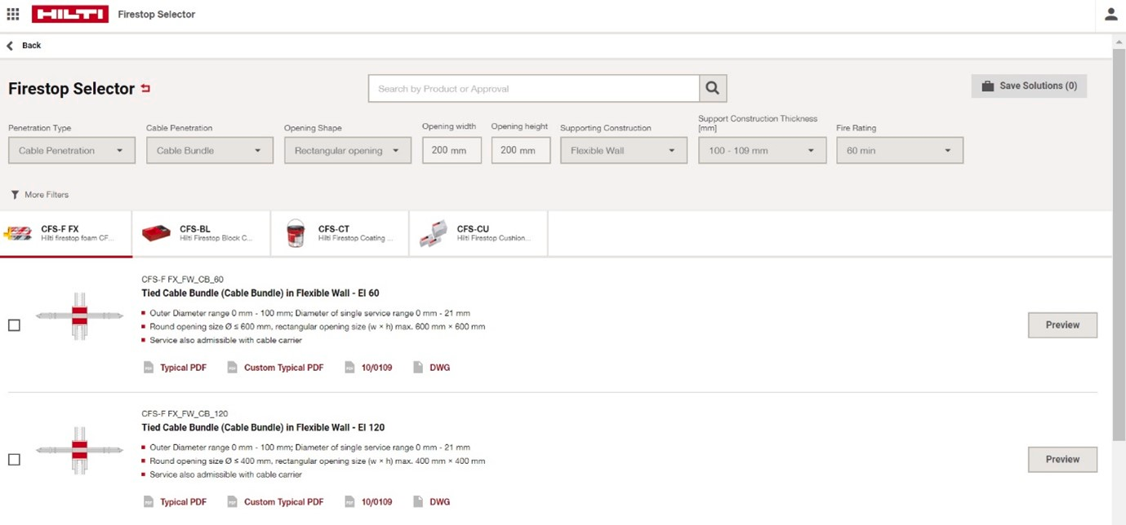Click the Opening width input field

pos(452,150)
